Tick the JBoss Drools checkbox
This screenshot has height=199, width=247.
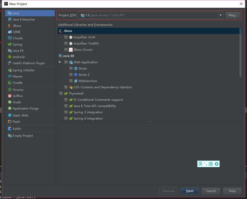coord(66,49)
